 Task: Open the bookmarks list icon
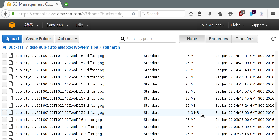[199, 14]
